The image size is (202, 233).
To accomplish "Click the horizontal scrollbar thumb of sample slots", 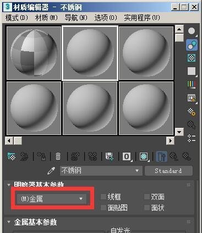I will pos(18,141).
